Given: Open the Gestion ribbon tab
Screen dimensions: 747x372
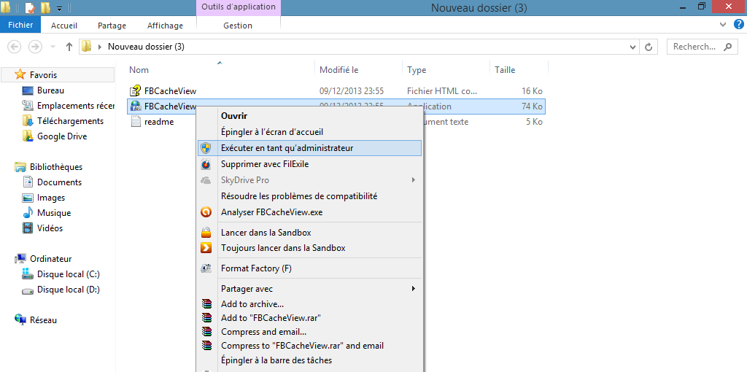Looking at the screenshot, I should (x=238, y=26).
